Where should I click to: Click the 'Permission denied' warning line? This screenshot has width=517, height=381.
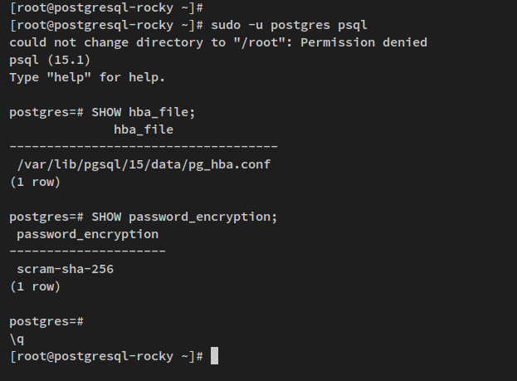(218, 42)
